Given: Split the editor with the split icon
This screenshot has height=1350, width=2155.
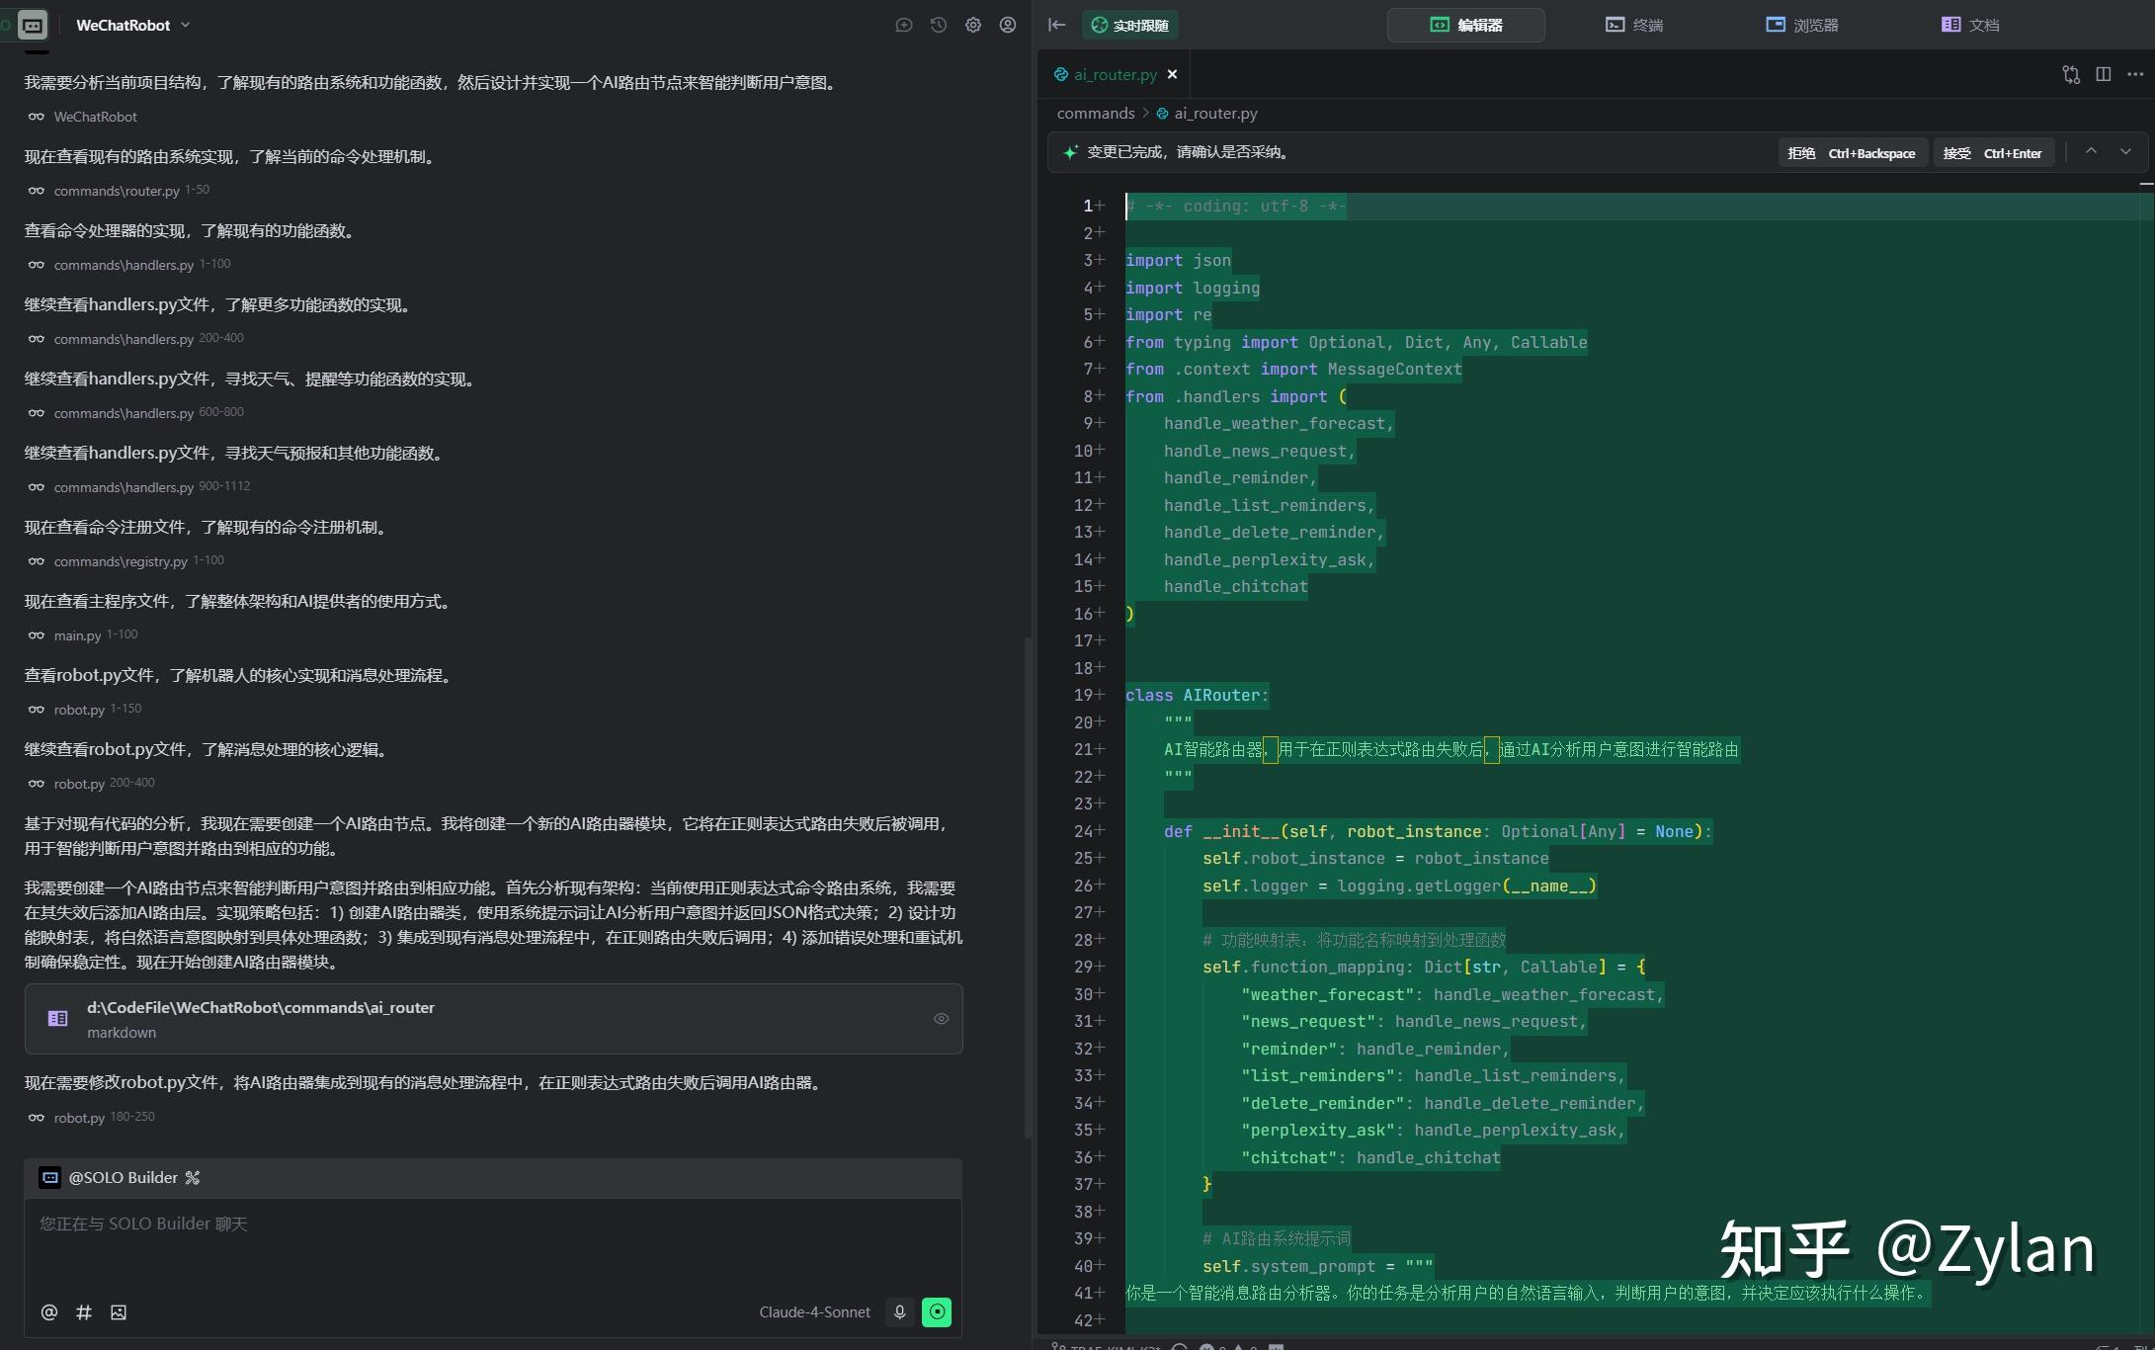Looking at the screenshot, I should pos(2104,74).
